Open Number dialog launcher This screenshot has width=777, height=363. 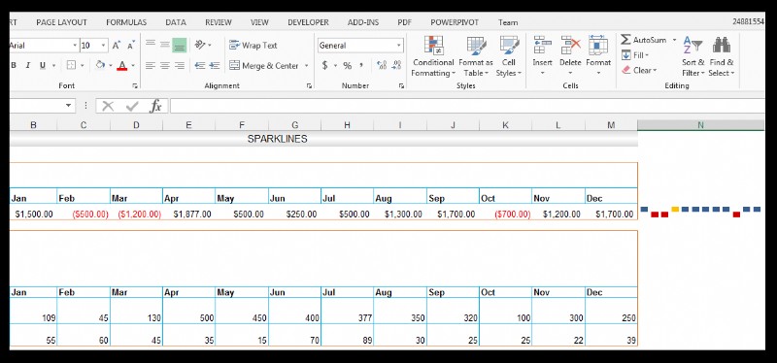pos(401,86)
